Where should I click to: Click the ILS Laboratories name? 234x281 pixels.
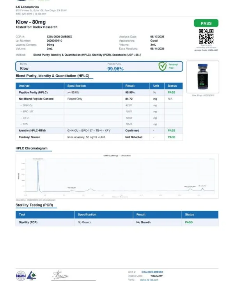click(x=27, y=7)
